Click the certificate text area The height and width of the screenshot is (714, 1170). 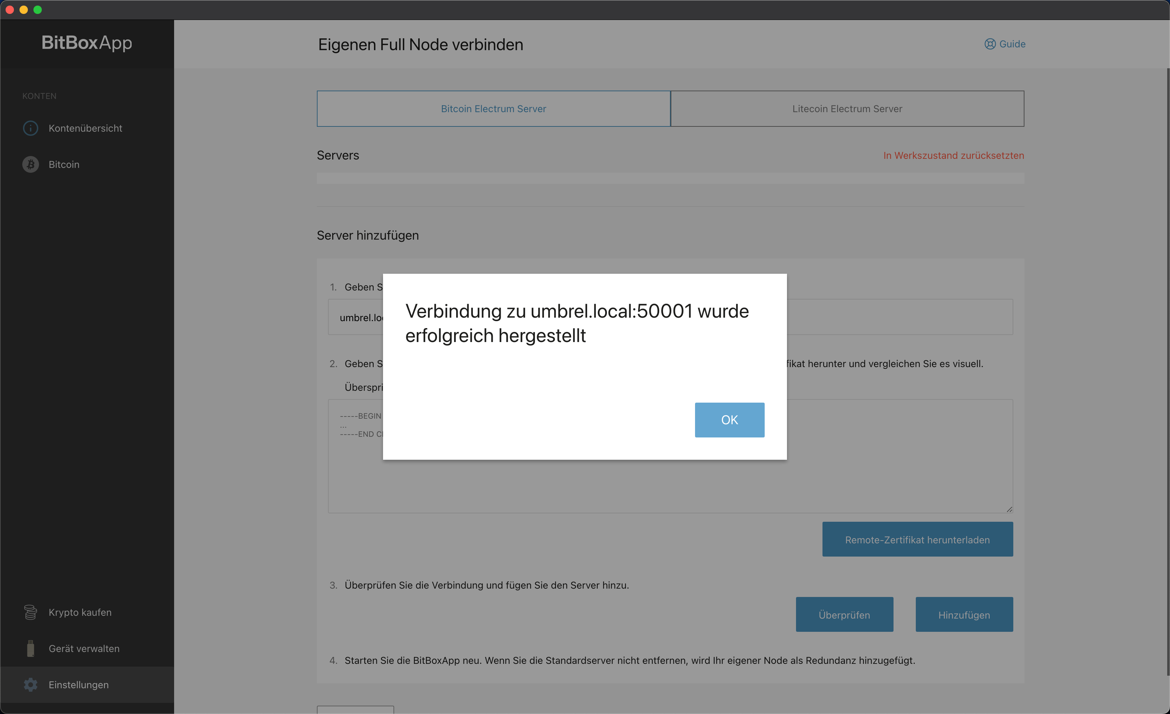[x=670, y=456]
